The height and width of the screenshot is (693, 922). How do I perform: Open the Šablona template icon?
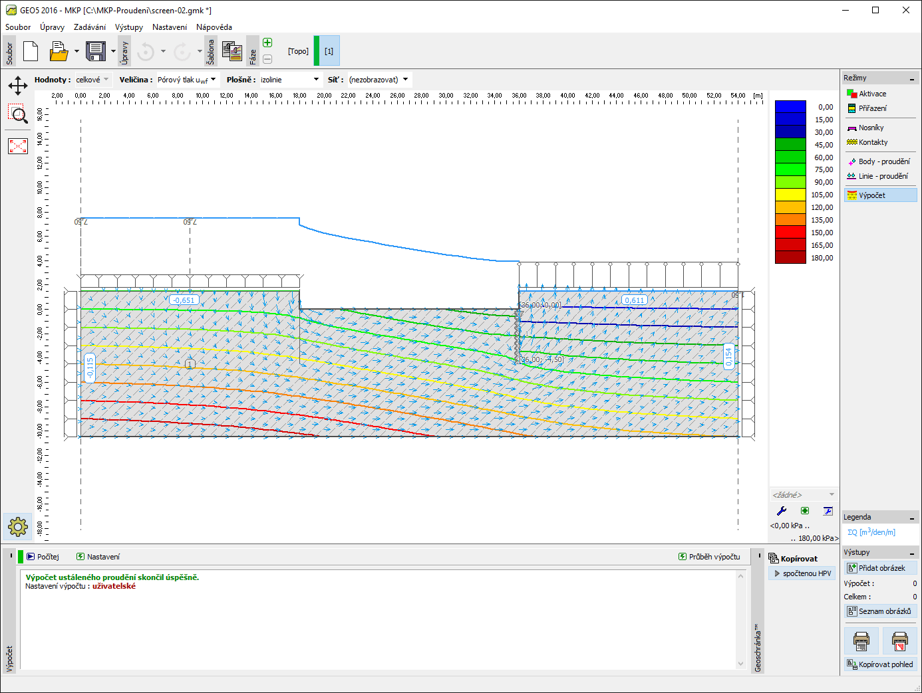pos(231,51)
